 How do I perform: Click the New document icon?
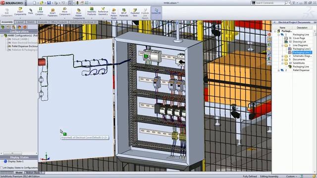click(35, 3)
